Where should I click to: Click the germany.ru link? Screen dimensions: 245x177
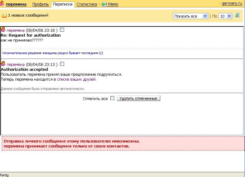pos(232,3)
